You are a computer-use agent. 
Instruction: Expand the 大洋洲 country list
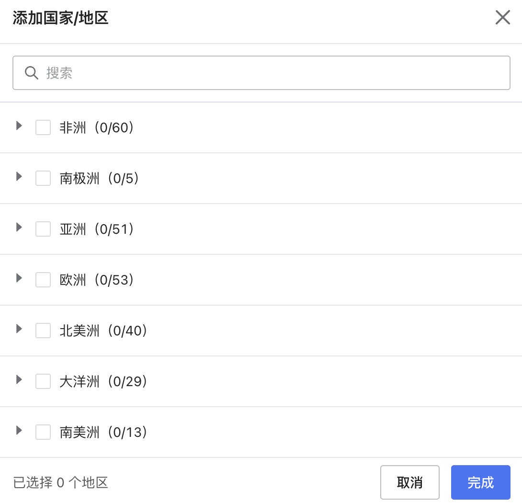click(19, 379)
